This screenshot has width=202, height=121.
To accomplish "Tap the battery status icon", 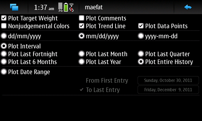I will 66,7.
